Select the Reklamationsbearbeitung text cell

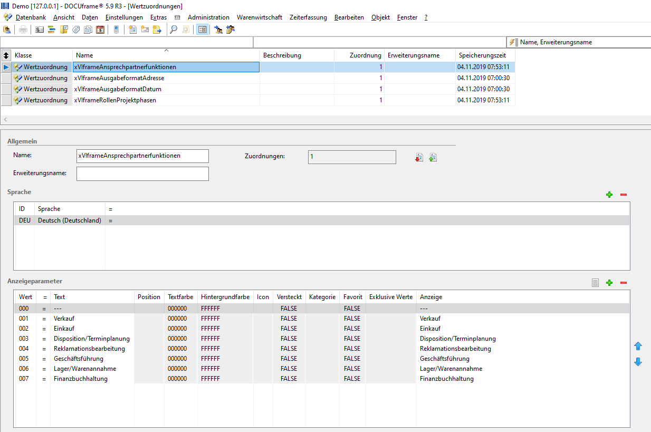[x=92, y=349]
